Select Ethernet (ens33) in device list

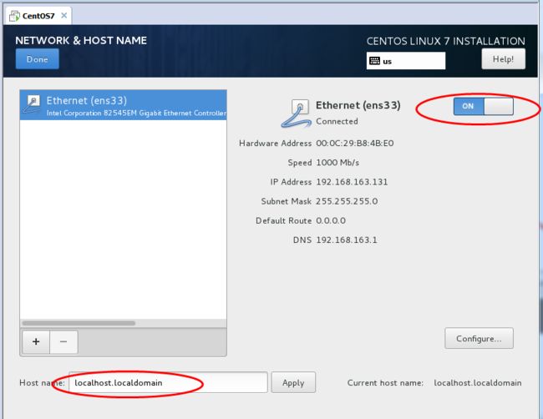[x=124, y=105]
